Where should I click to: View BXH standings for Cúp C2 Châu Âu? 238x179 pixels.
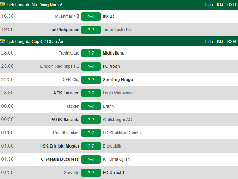tap(231, 42)
